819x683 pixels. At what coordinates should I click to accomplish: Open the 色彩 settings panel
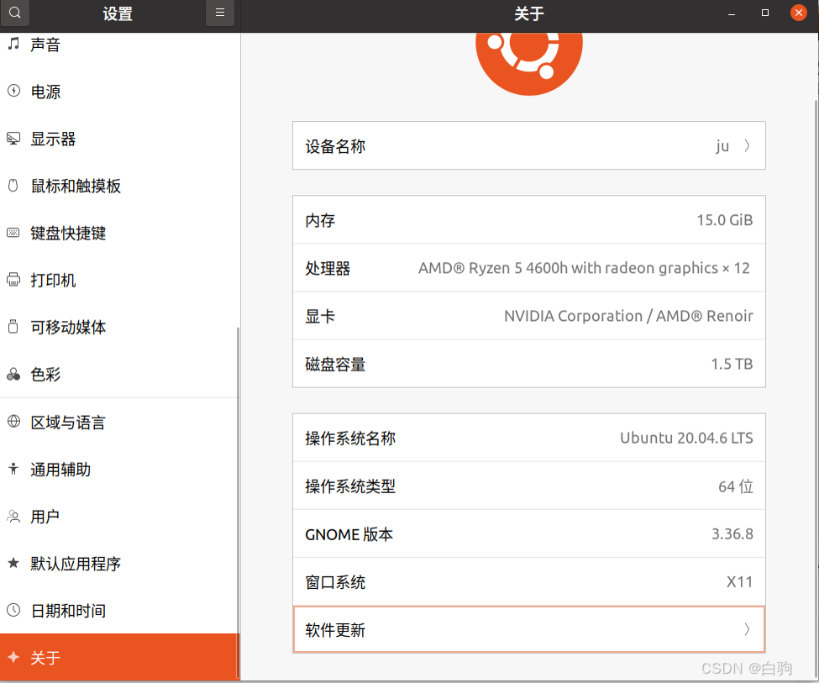point(119,374)
